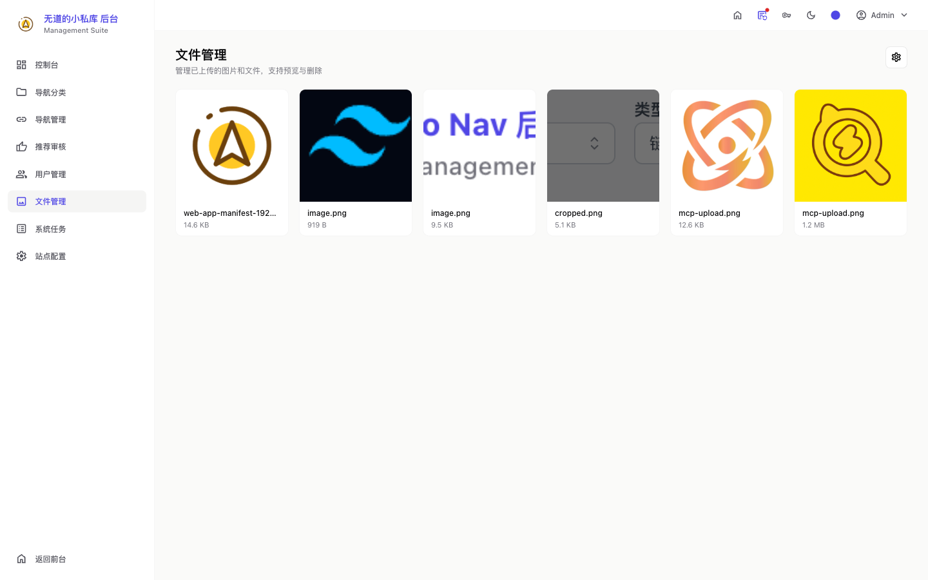Open the 9.5 KB image.png thumbnail
928x580 pixels.
(x=479, y=146)
